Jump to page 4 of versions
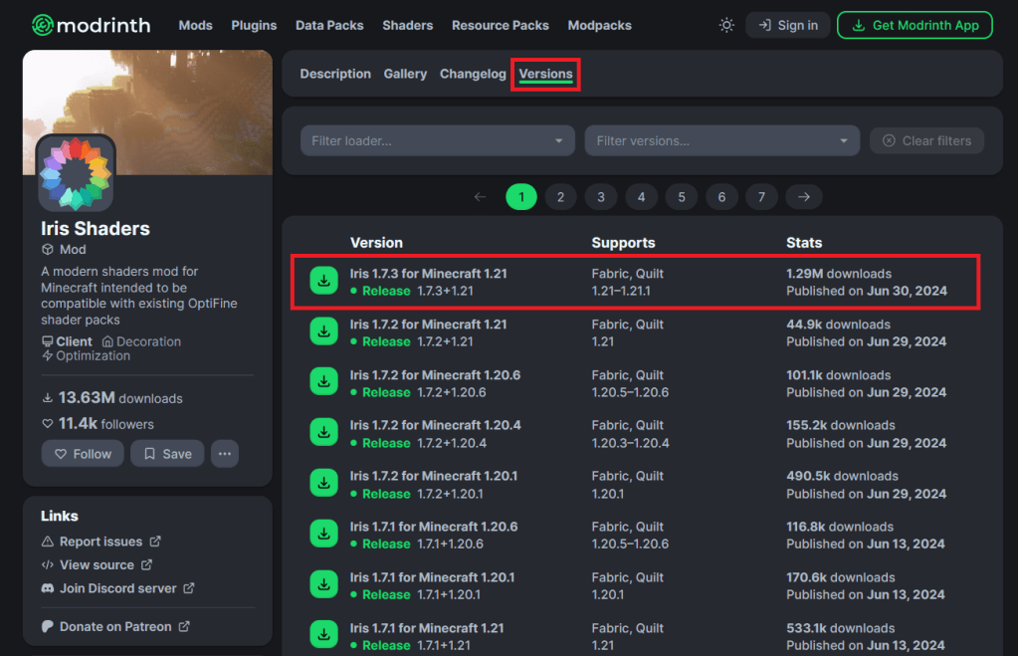The width and height of the screenshot is (1018, 656). 641,197
